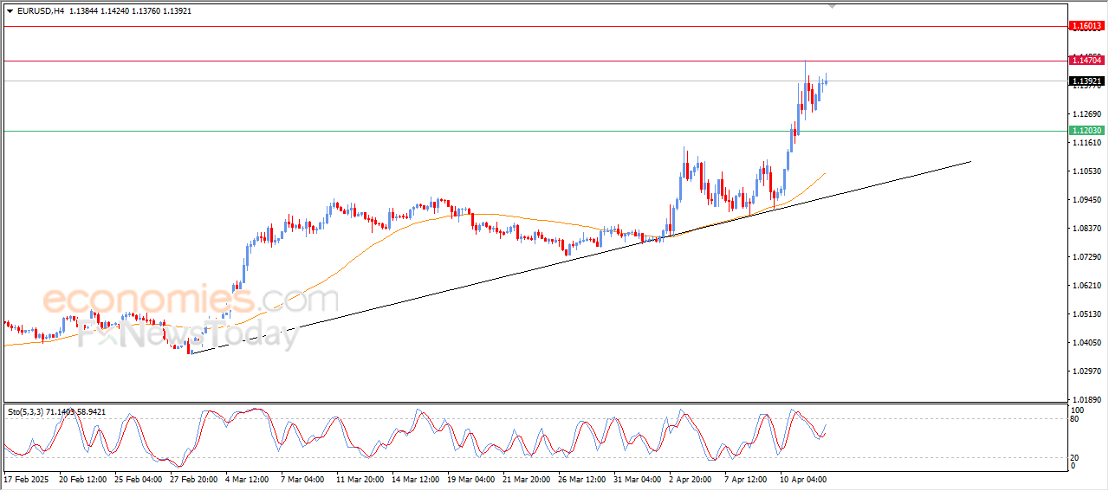This screenshot has width=1109, height=491.
Task: Click the 20 Feb 12:00 time label
Action: pyautogui.click(x=84, y=479)
